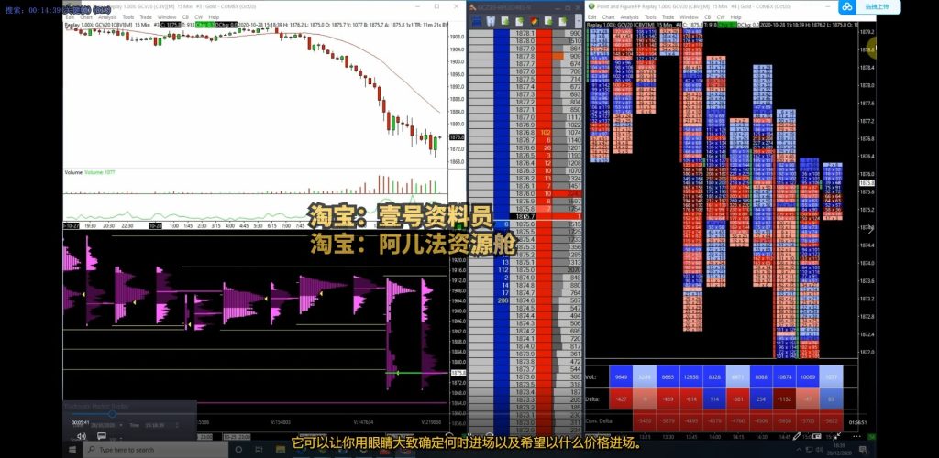
Task: Click the expand arrows icon at bottom right
Action: 836,437
